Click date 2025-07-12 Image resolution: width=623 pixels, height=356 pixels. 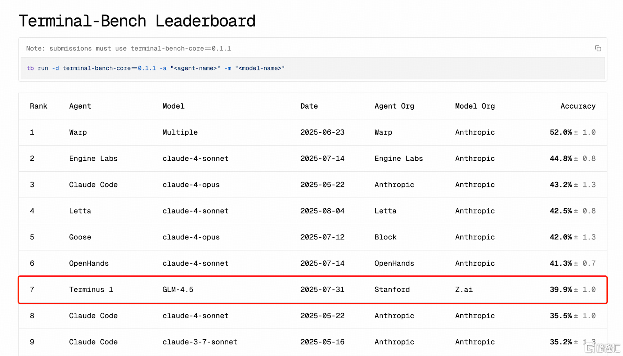point(322,237)
